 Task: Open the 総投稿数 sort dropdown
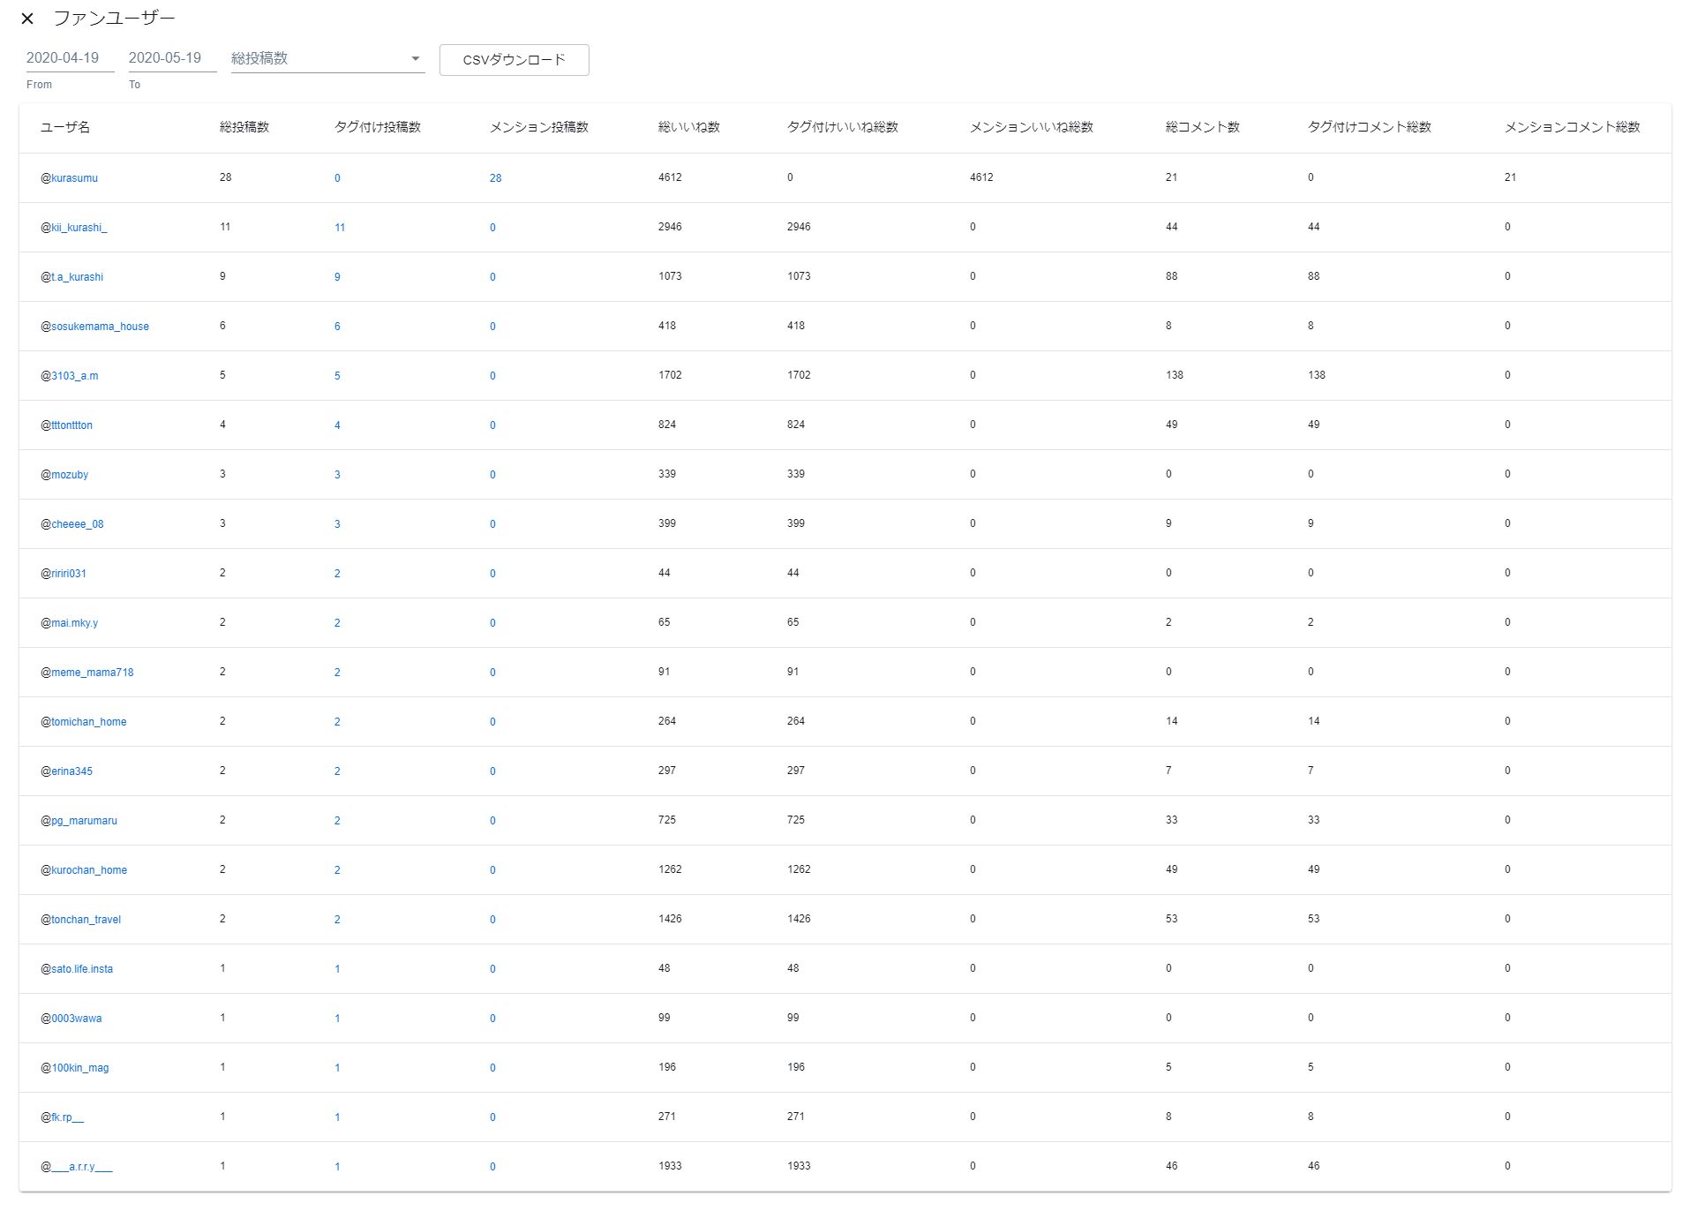click(327, 58)
